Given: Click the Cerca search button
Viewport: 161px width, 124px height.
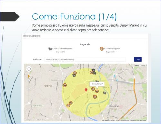Looking at the screenshot, I should coord(138,59).
